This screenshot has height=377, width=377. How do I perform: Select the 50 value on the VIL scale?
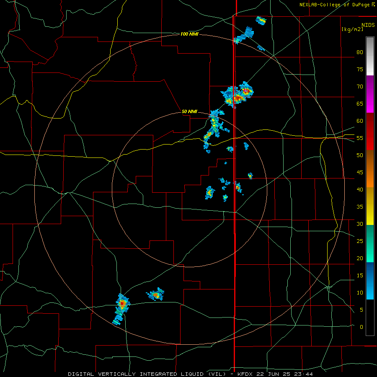click(360, 155)
